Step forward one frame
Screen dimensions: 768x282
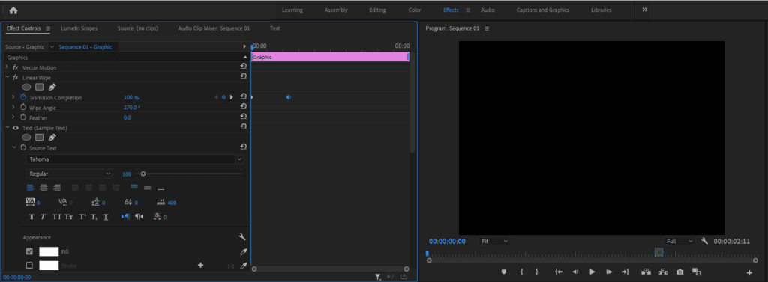pos(609,272)
